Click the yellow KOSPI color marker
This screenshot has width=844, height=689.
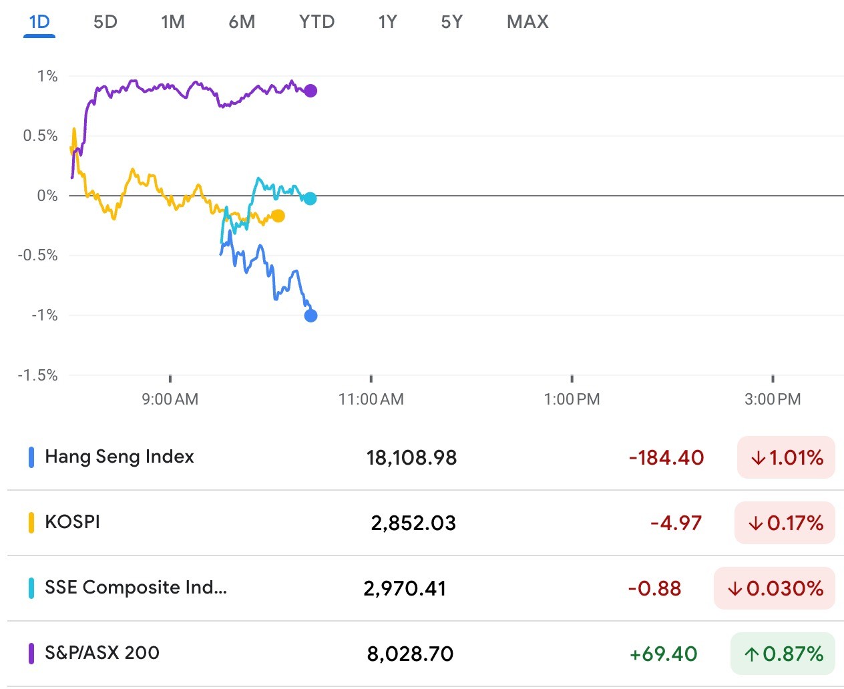[31, 523]
